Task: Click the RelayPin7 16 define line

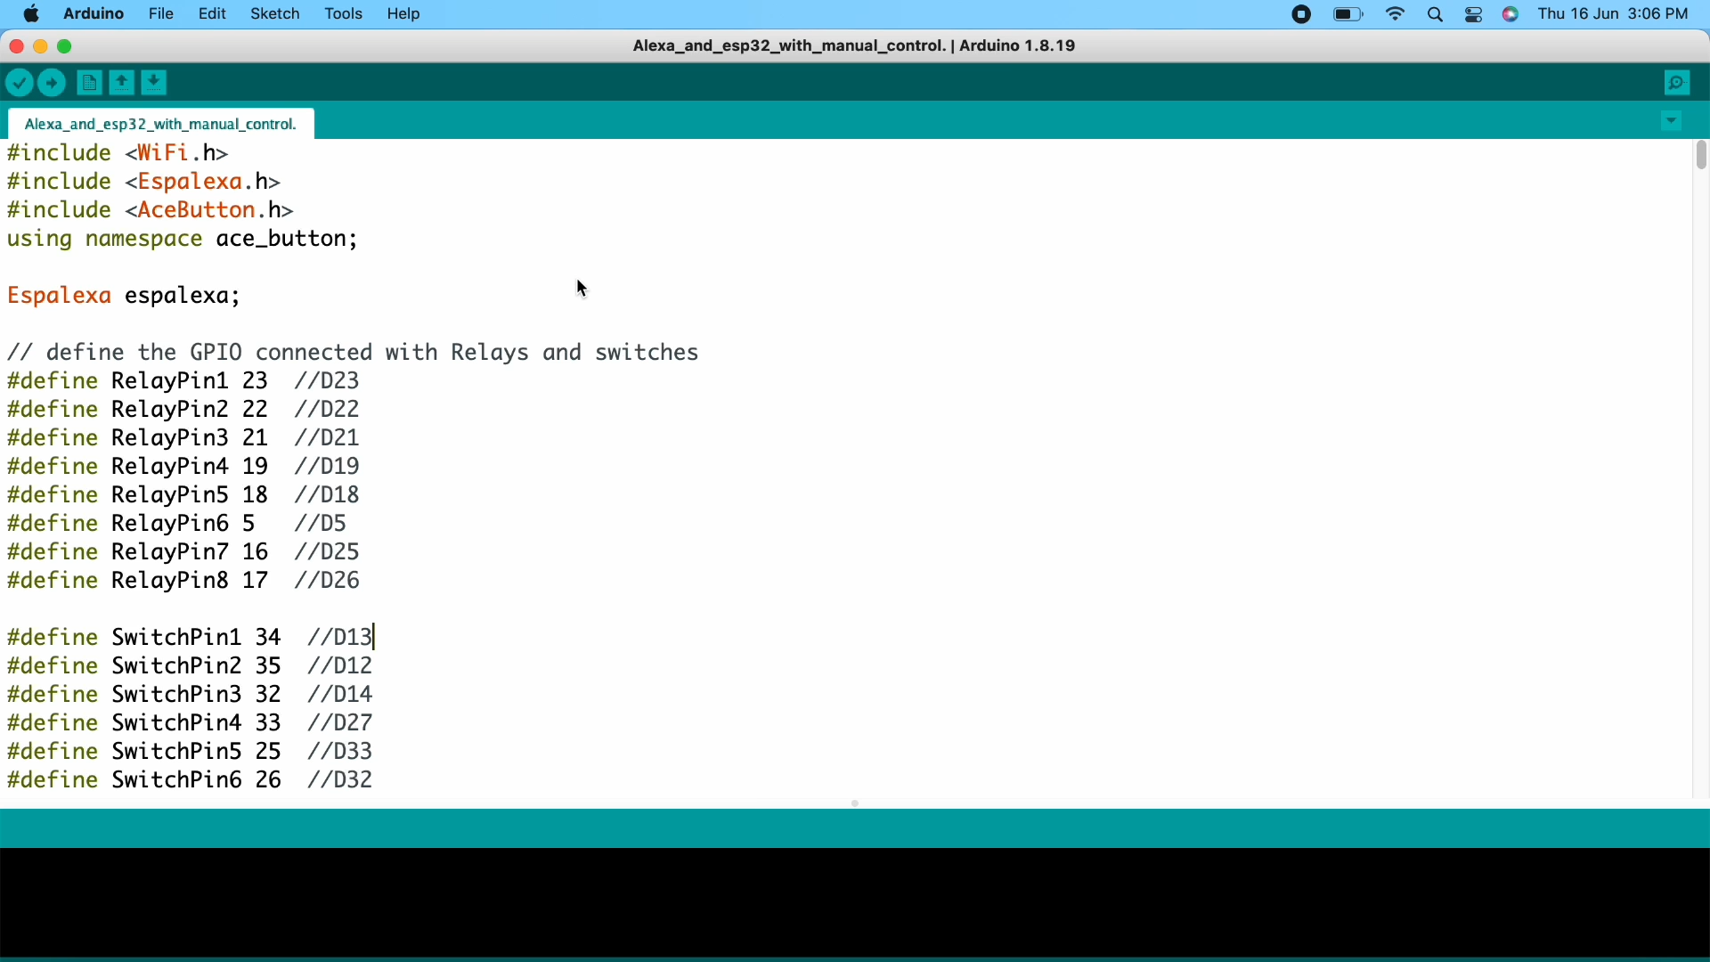Action: [183, 553]
